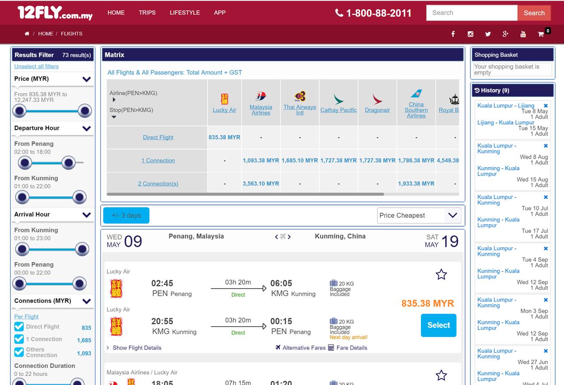Click the phone icon beside 1-800-88-2011
Image resolution: width=564 pixels, height=385 pixels.
click(x=339, y=13)
